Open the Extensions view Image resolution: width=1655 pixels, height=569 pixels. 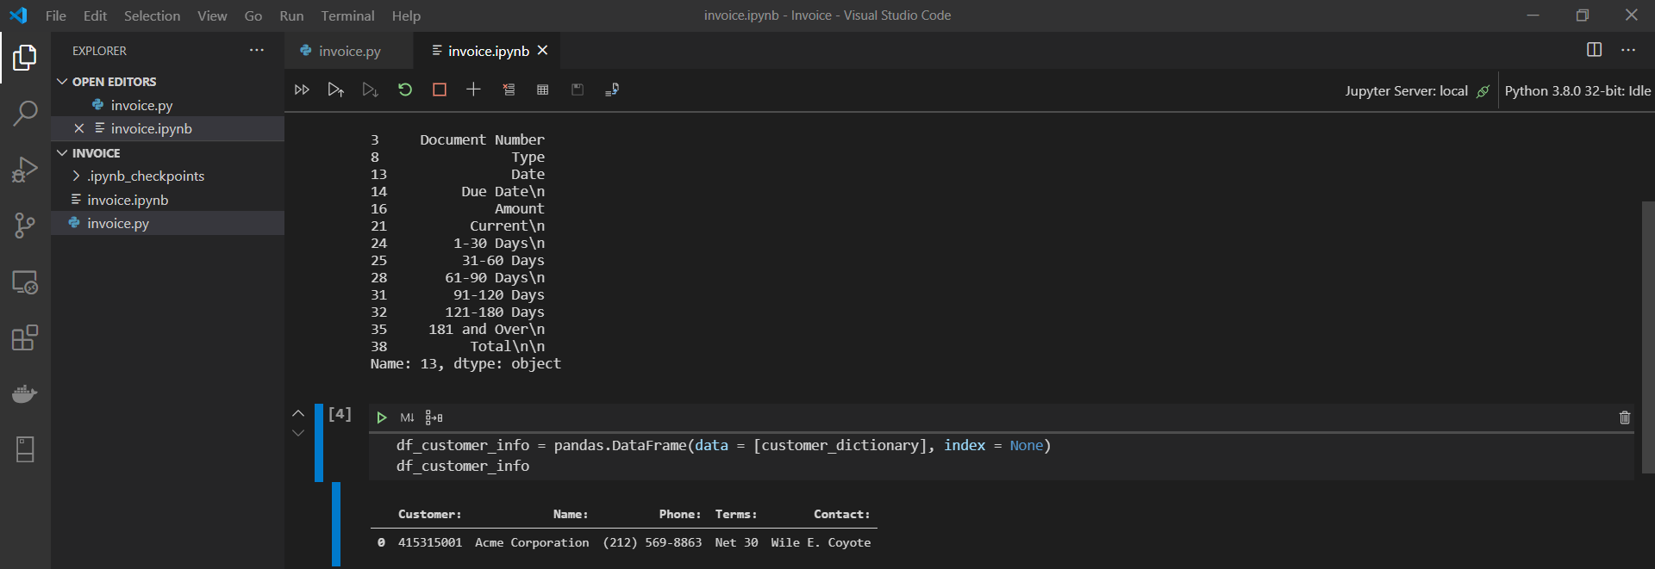point(25,337)
